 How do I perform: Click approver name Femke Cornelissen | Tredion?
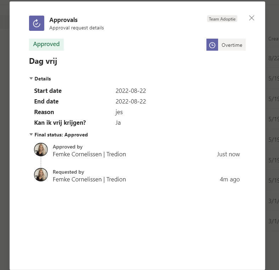[x=89, y=154]
